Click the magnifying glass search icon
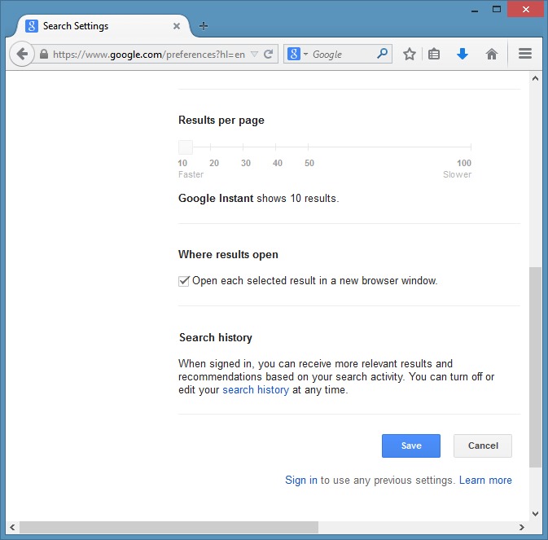 pos(383,54)
